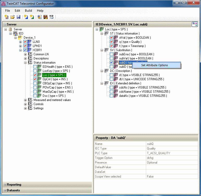Select the Settings group label
Image resolution: width=201 pixels, height=196 pixels.
pos(38,108)
